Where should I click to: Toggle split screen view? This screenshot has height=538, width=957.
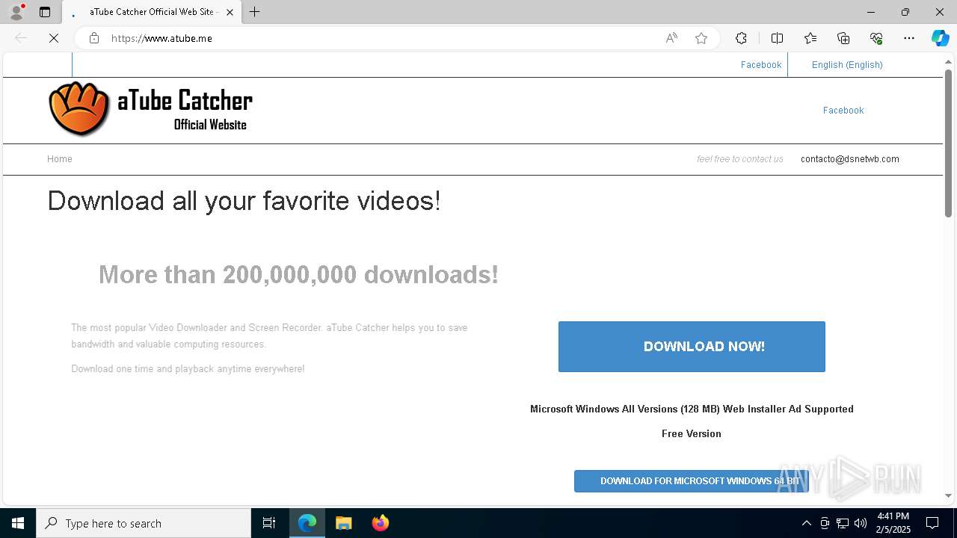[777, 38]
